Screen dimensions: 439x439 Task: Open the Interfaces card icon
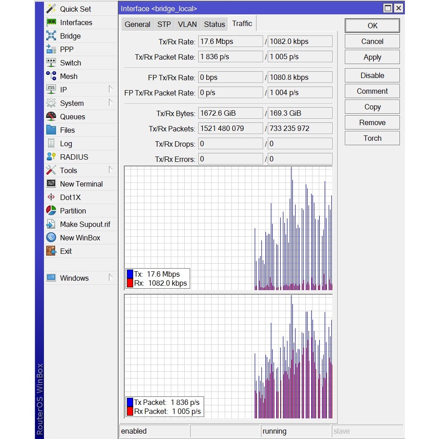51,22
